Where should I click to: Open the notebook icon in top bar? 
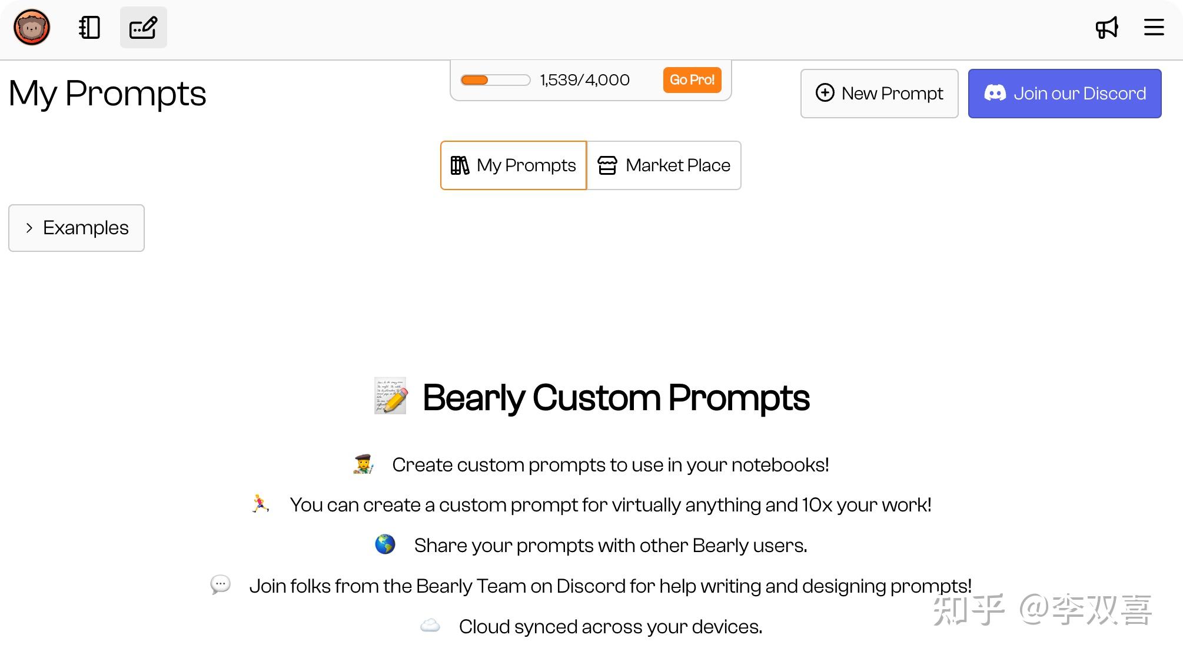[x=89, y=28]
